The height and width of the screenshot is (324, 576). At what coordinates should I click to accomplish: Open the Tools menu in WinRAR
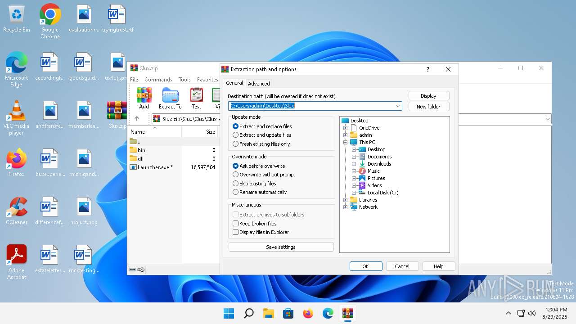[x=184, y=80]
